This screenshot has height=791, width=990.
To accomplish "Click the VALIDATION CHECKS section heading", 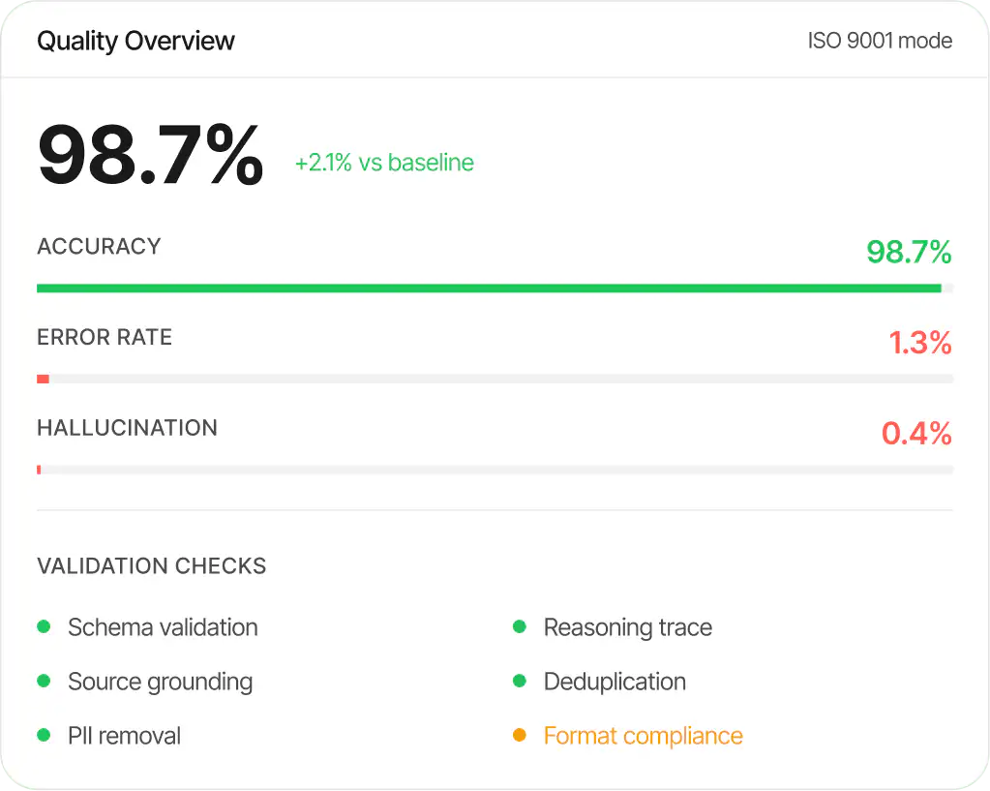I will coord(152,566).
